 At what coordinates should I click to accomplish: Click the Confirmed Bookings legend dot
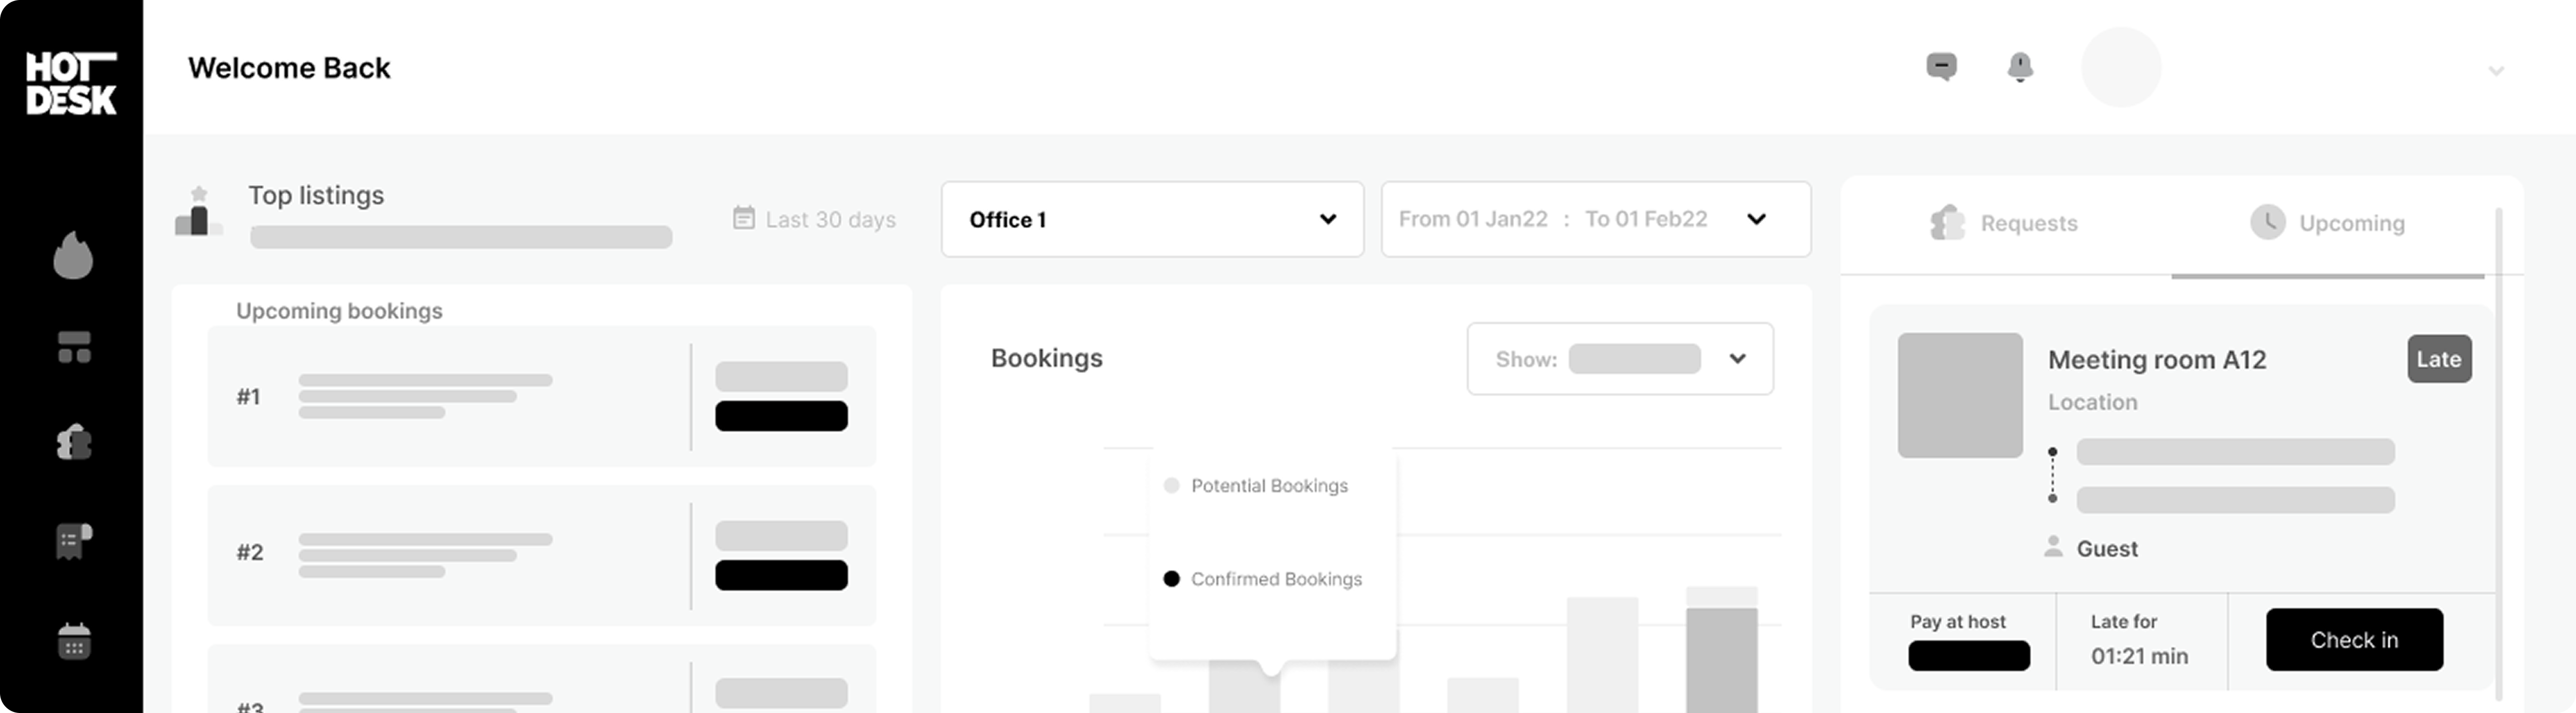(1171, 579)
